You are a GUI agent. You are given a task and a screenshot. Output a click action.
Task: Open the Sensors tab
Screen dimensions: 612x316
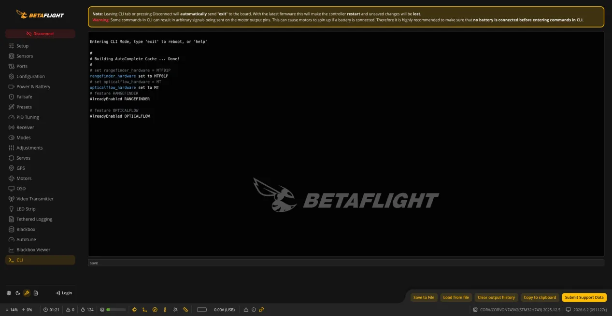(40, 56)
